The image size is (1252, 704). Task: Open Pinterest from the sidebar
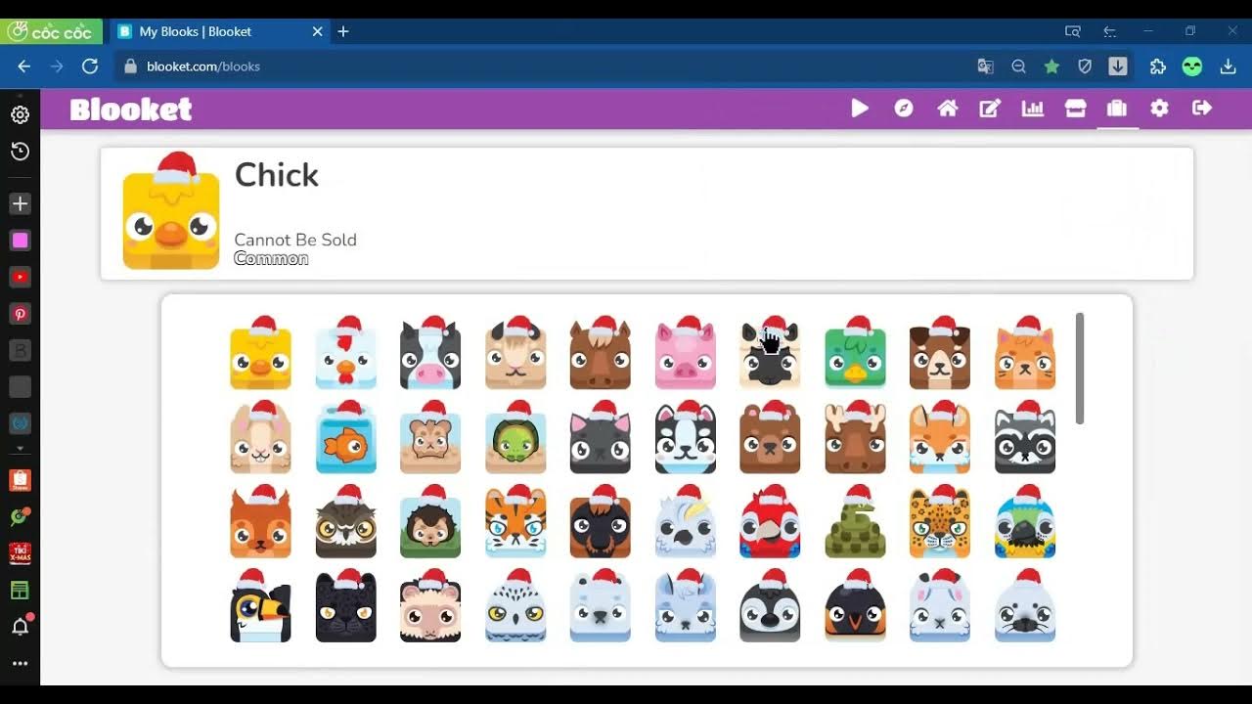click(20, 314)
